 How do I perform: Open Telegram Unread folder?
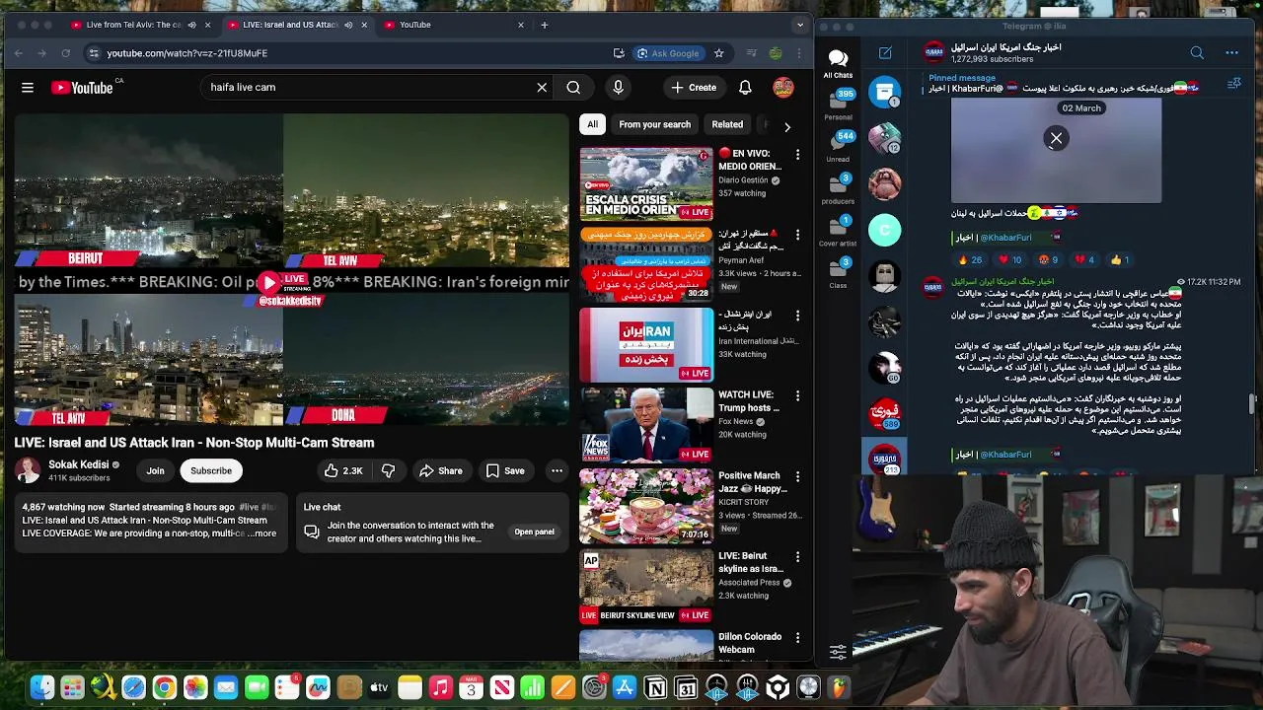838,148
